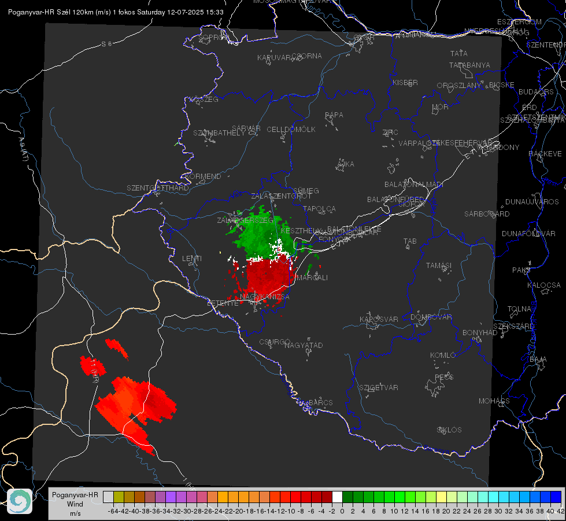
Task: Select the DUNAUJVAROS label
Action: point(532,202)
